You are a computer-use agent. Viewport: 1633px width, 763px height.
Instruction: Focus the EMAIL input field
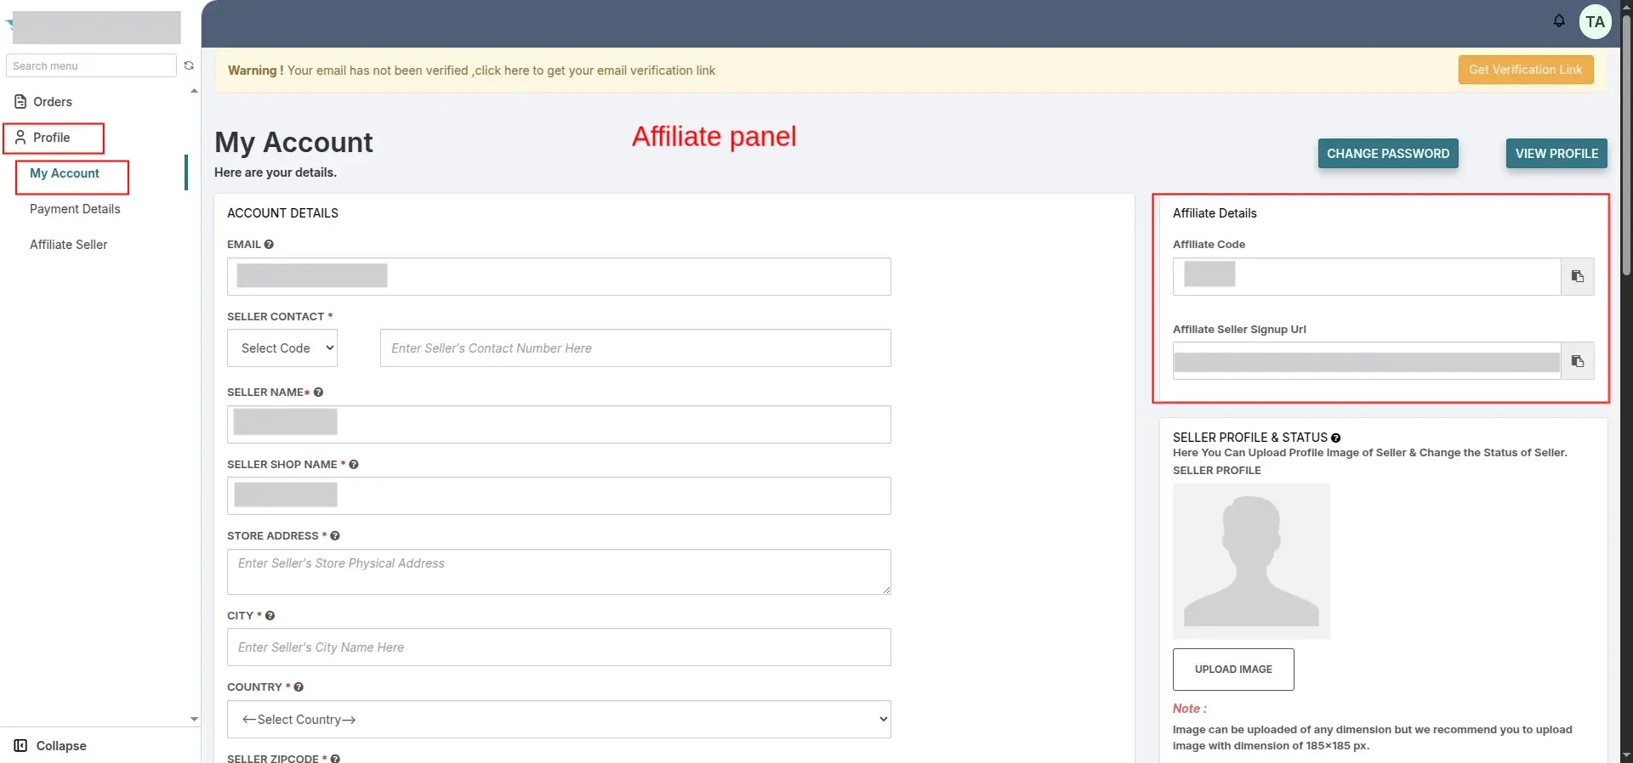point(559,276)
